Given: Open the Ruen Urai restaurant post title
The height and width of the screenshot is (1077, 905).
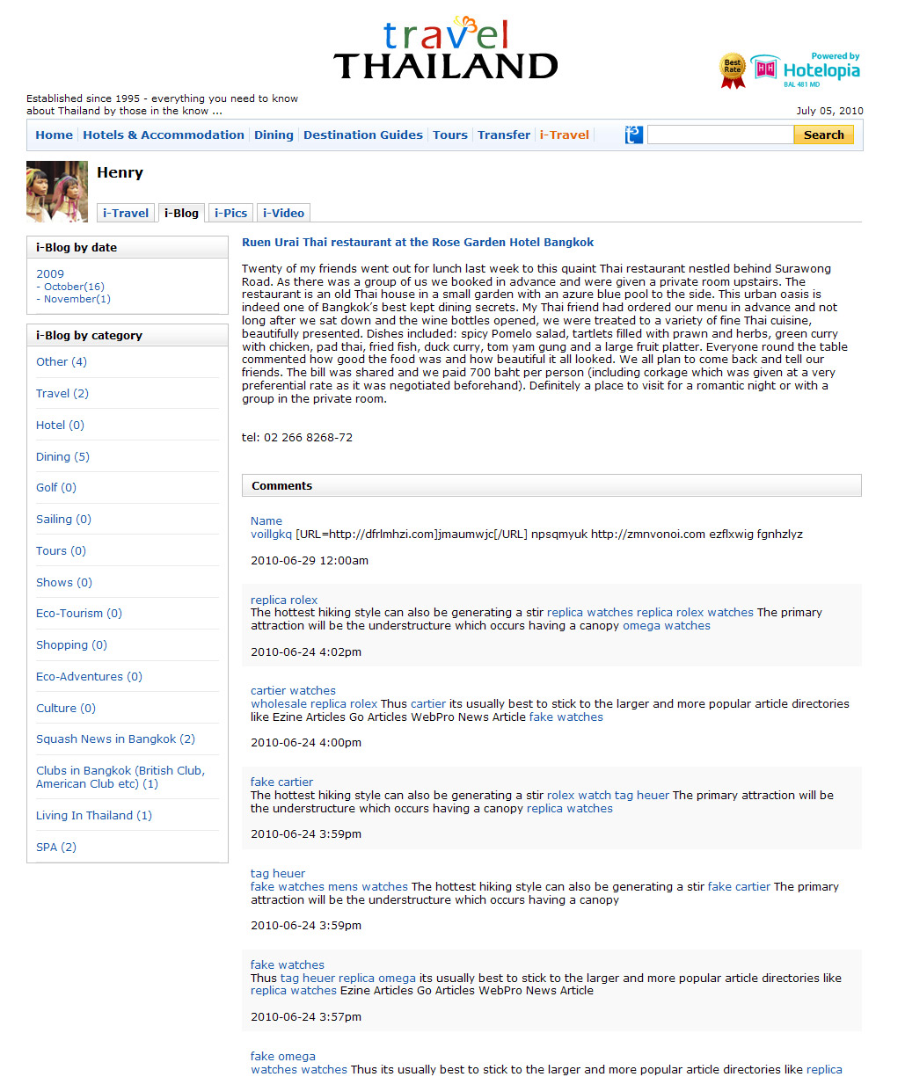Looking at the screenshot, I should (418, 242).
